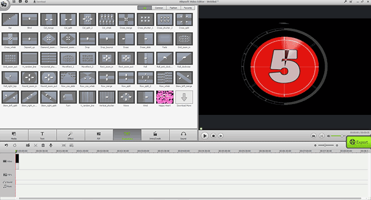Choose the Wind transition

(145, 97)
